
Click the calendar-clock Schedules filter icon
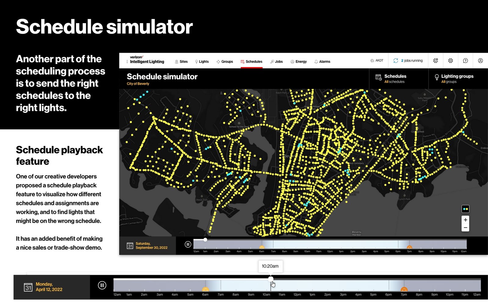coord(379,77)
